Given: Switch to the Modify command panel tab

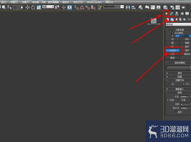Looking at the screenshot, I should (x=172, y=14).
